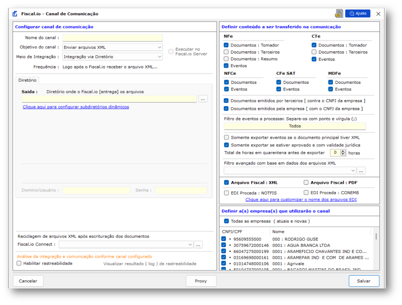Check CTe Documentos : Terceiros
Screen dimensions: 402x305
[314, 52]
